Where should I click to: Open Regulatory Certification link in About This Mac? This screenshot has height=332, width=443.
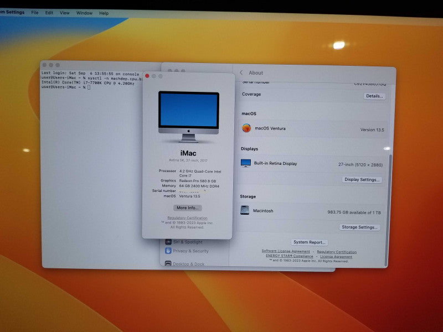pyautogui.click(x=187, y=218)
